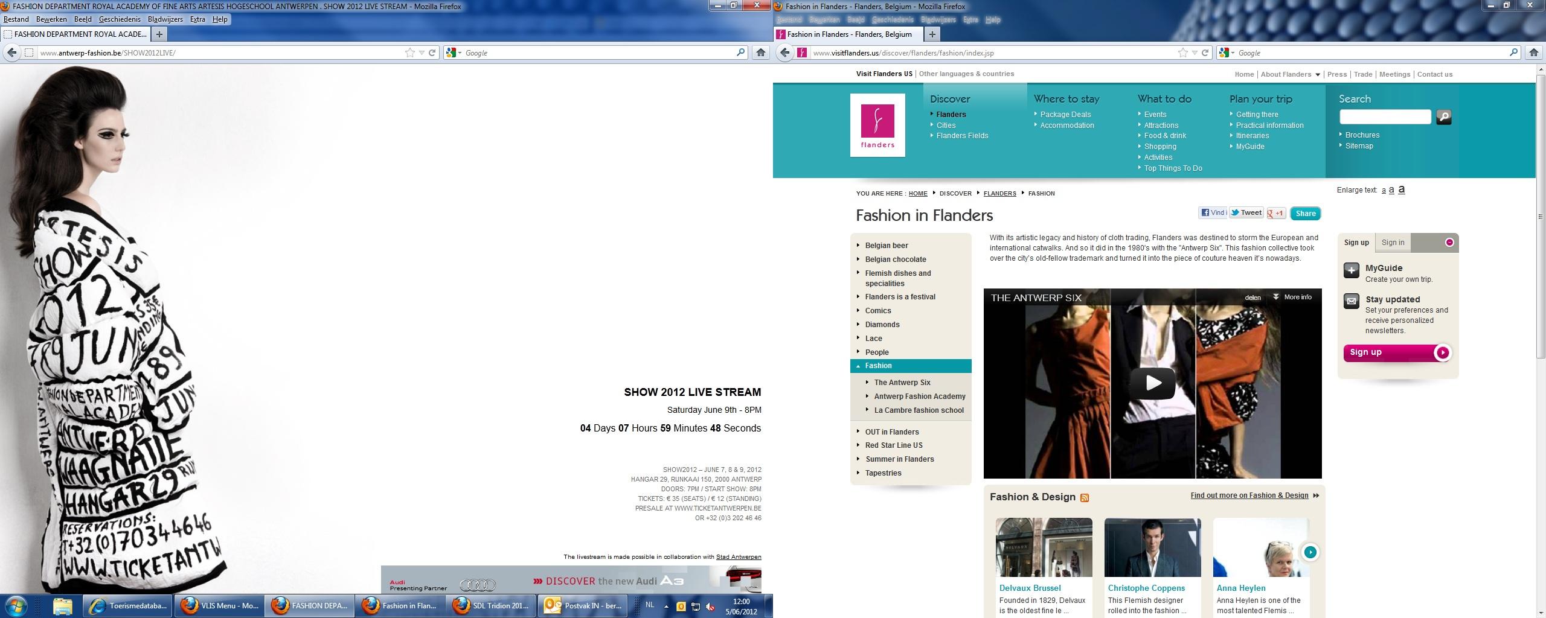Bookmark star in visitflanders address bar
Image resolution: width=1546 pixels, height=618 pixels.
1183,53
